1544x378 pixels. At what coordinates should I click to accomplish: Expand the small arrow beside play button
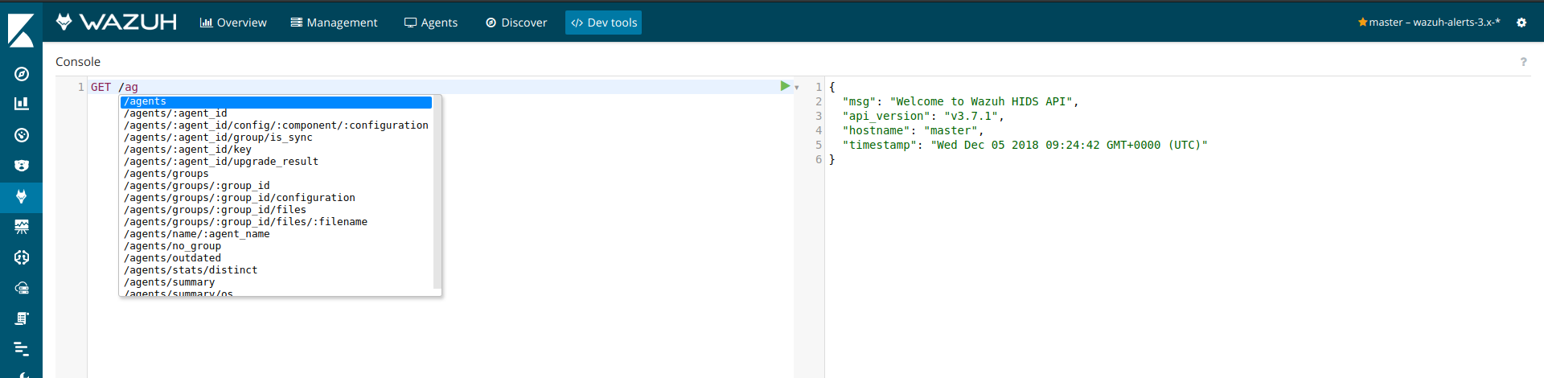coord(797,88)
